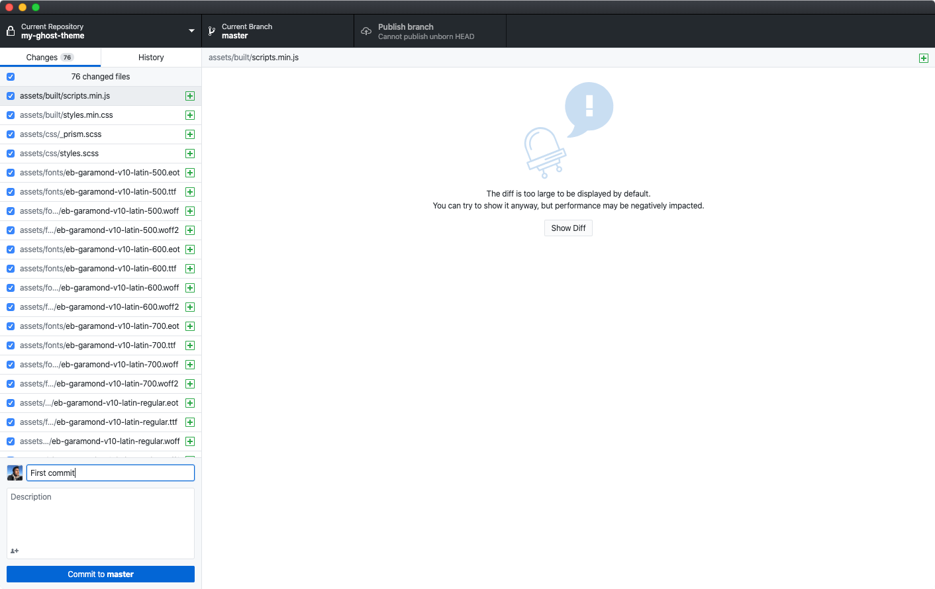Viewport: 935px width, 589px height.
Task: Click the add co-authors icon
Action: (x=15, y=551)
